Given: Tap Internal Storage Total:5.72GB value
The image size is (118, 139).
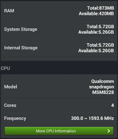Looking at the screenshot, I should [x=100, y=45].
